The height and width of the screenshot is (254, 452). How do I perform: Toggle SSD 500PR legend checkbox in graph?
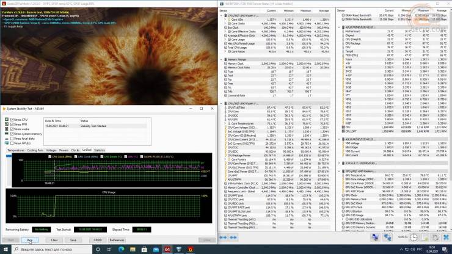(x=142, y=156)
